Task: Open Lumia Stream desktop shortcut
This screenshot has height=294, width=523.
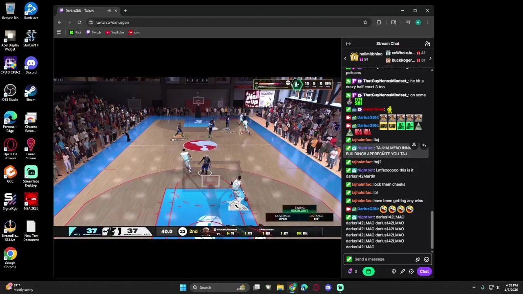Action: 31,149
